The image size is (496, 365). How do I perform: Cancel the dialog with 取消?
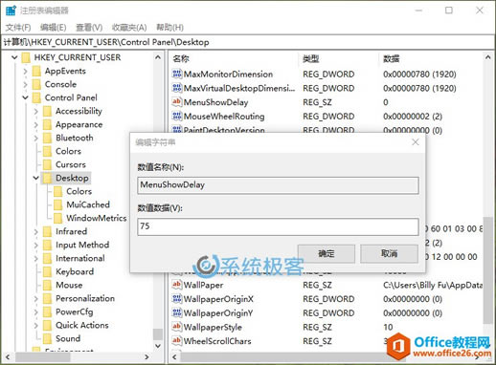pyautogui.click(x=389, y=253)
